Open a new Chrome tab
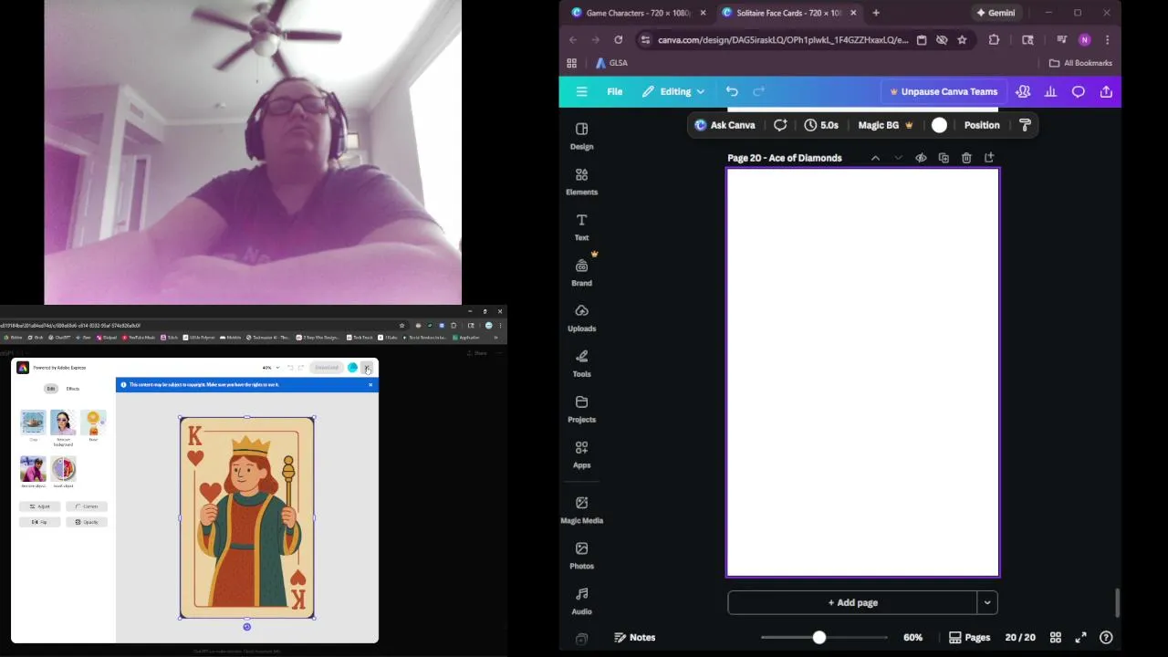 click(876, 13)
